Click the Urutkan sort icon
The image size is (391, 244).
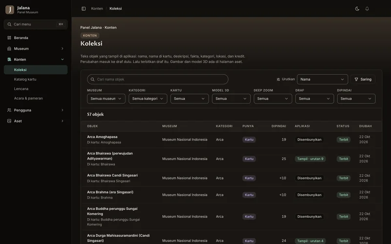coord(278,80)
